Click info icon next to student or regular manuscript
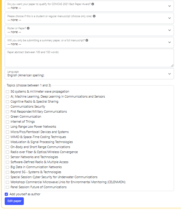This screenshot has height=210, width=181. coord(94,16)
